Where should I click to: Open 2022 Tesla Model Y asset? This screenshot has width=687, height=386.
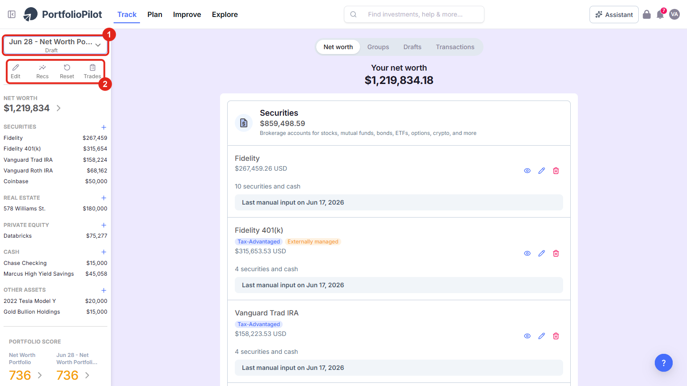click(x=55, y=301)
